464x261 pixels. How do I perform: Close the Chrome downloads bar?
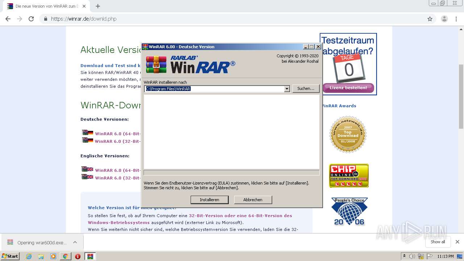(457, 242)
